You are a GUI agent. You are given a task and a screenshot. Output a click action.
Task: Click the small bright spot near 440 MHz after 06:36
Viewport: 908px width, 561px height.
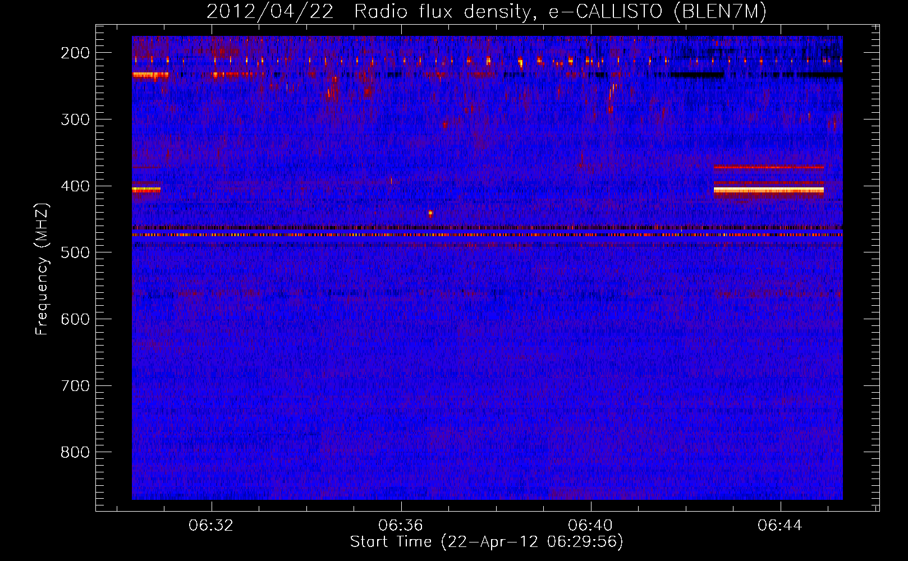(x=430, y=213)
